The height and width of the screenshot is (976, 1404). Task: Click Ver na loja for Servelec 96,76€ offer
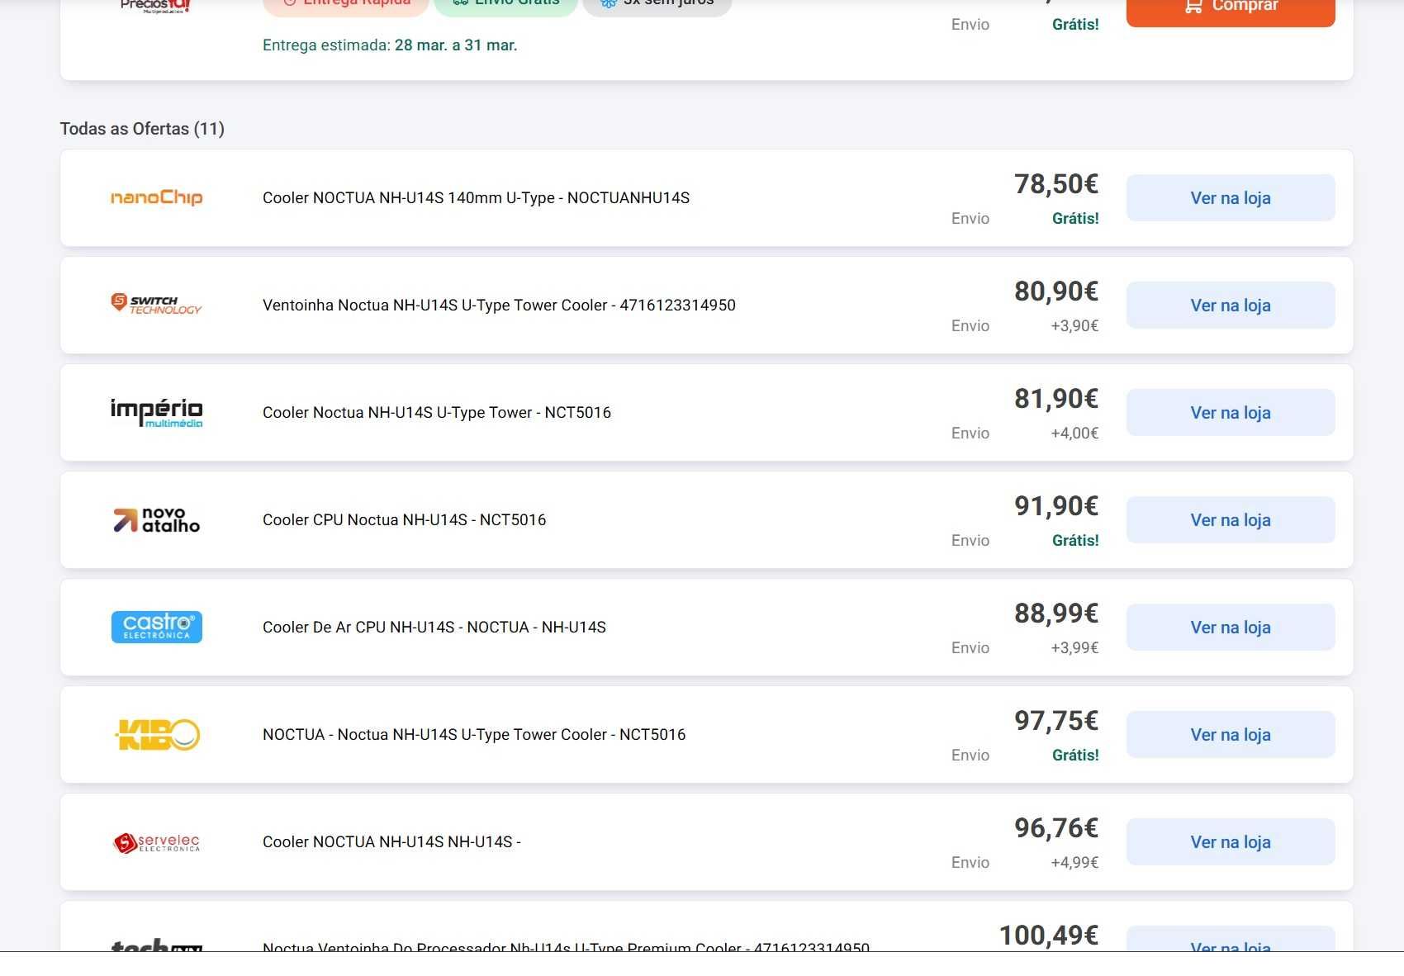tap(1231, 842)
